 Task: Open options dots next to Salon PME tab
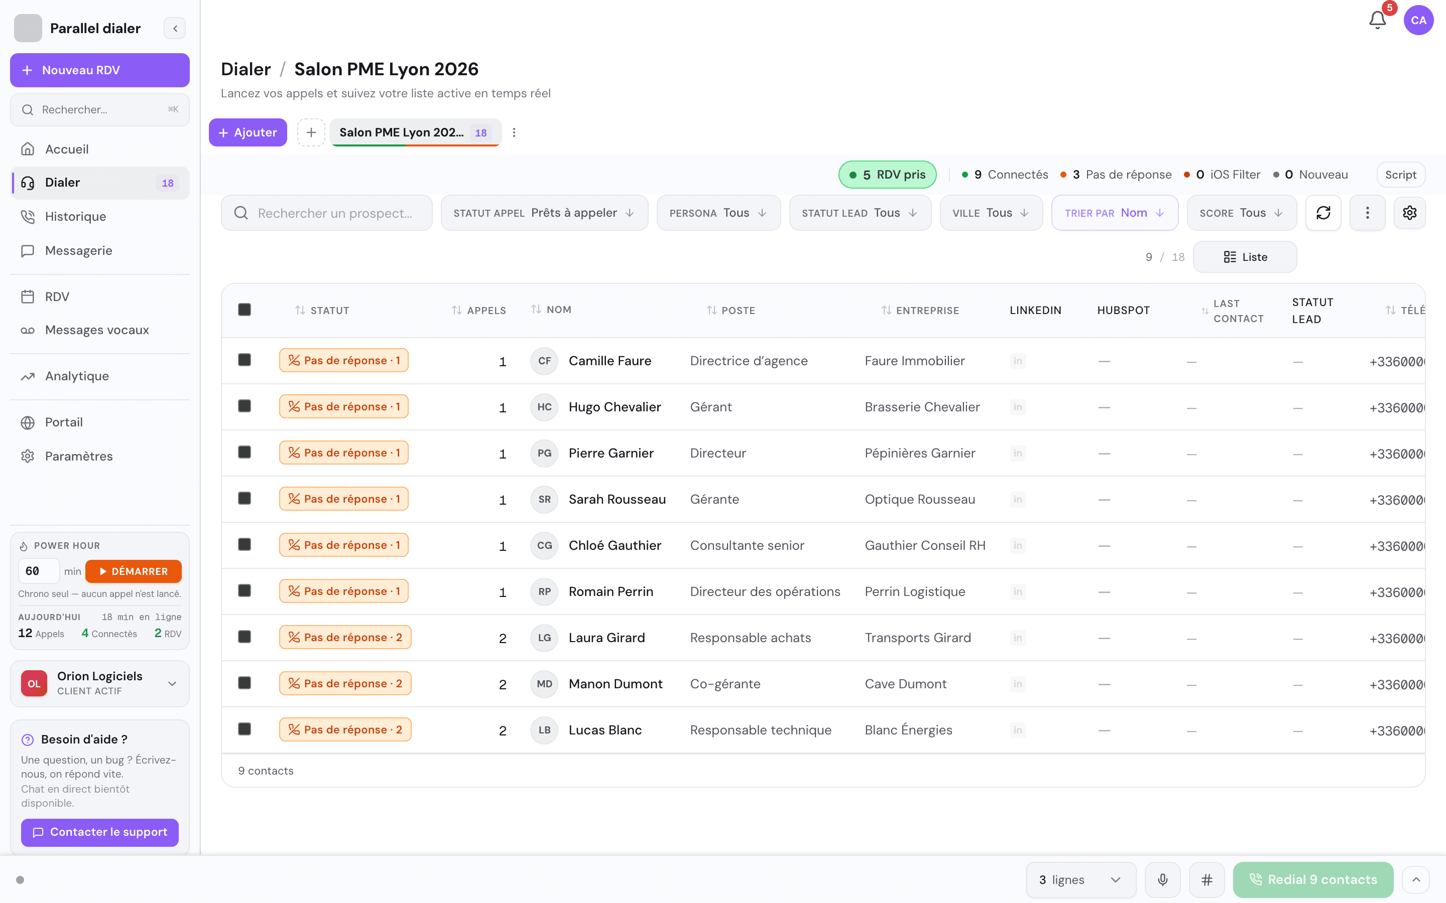click(514, 132)
